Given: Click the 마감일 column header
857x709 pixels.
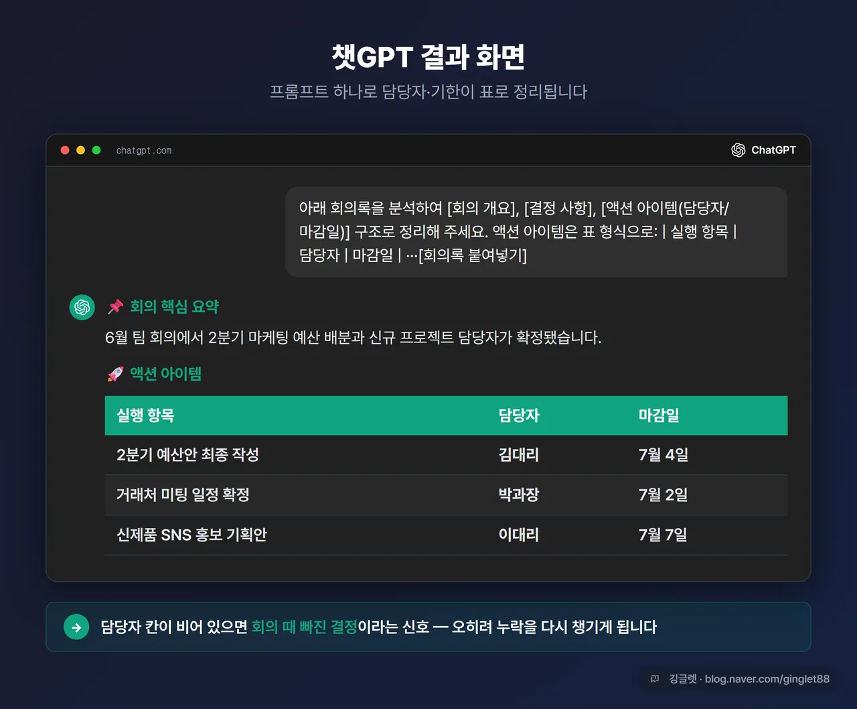Looking at the screenshot, I should 659,415.
